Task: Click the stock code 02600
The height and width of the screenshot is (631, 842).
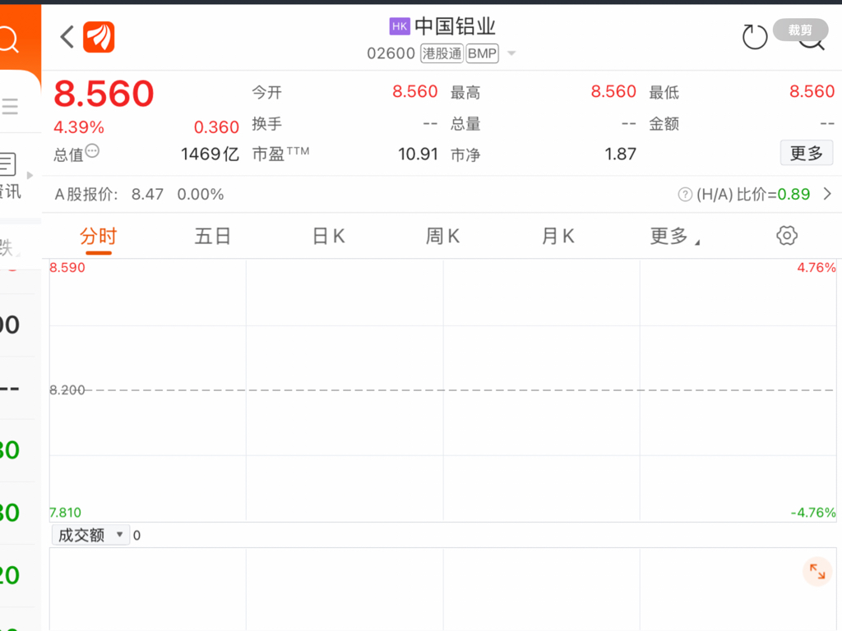Action: (x=391, y=53)
